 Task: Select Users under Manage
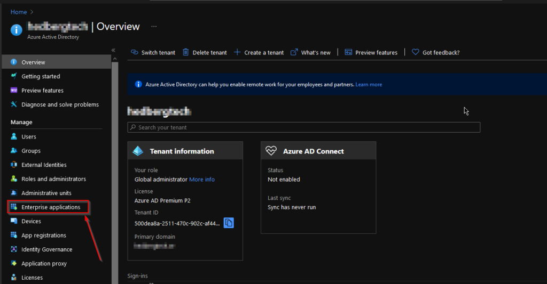[57, 137]
